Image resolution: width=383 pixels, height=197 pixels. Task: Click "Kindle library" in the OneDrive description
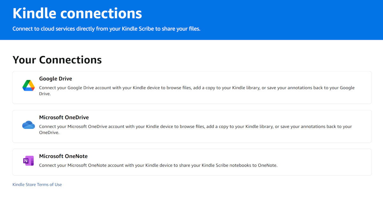[259, 127]
